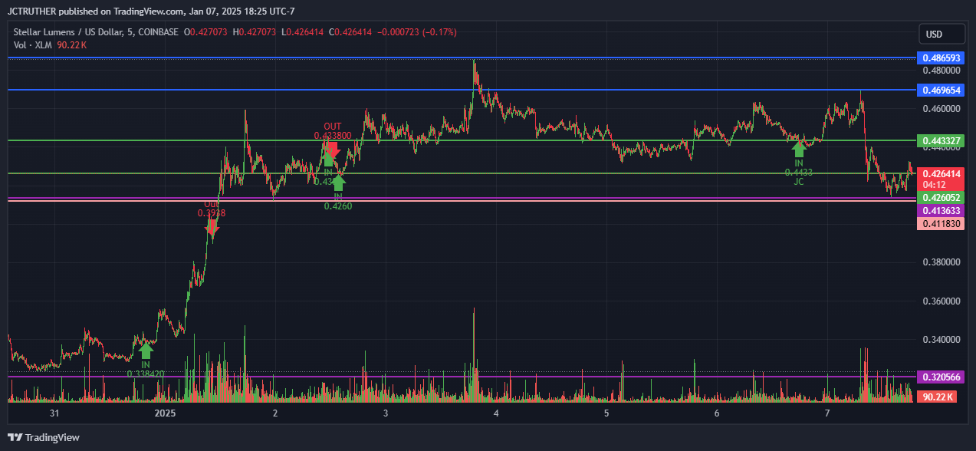This screenshot has height=451, width=976.
Task: Click the 0.460000 price axis value
Action: pyautogui.click(x=941, y=109)
